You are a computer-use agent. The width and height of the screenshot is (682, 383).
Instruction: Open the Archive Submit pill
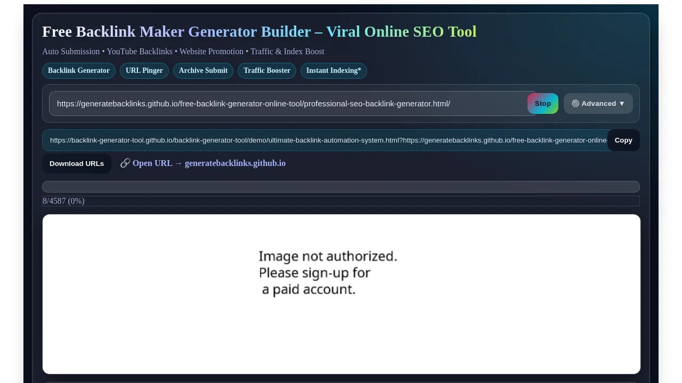click(203, 71)
